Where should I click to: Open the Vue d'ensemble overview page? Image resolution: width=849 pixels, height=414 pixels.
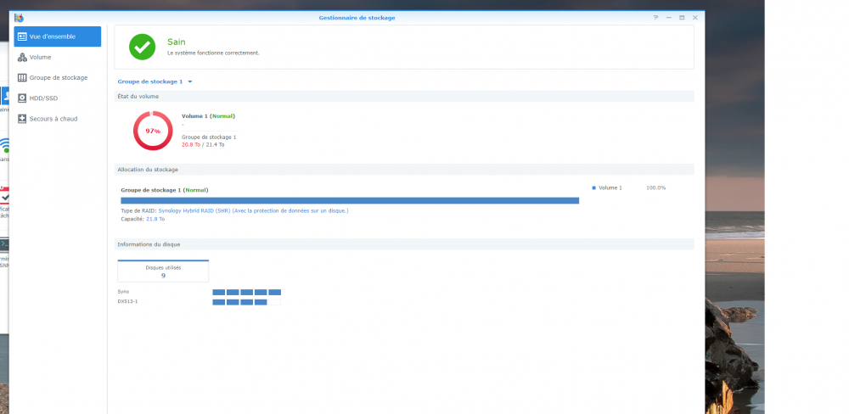[58, 36]
